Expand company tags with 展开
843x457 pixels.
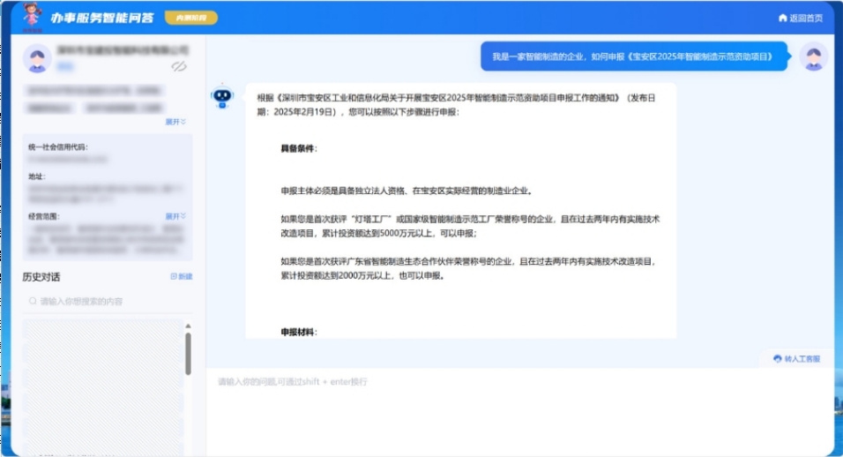pyautogui.click(x=175, y=122)
